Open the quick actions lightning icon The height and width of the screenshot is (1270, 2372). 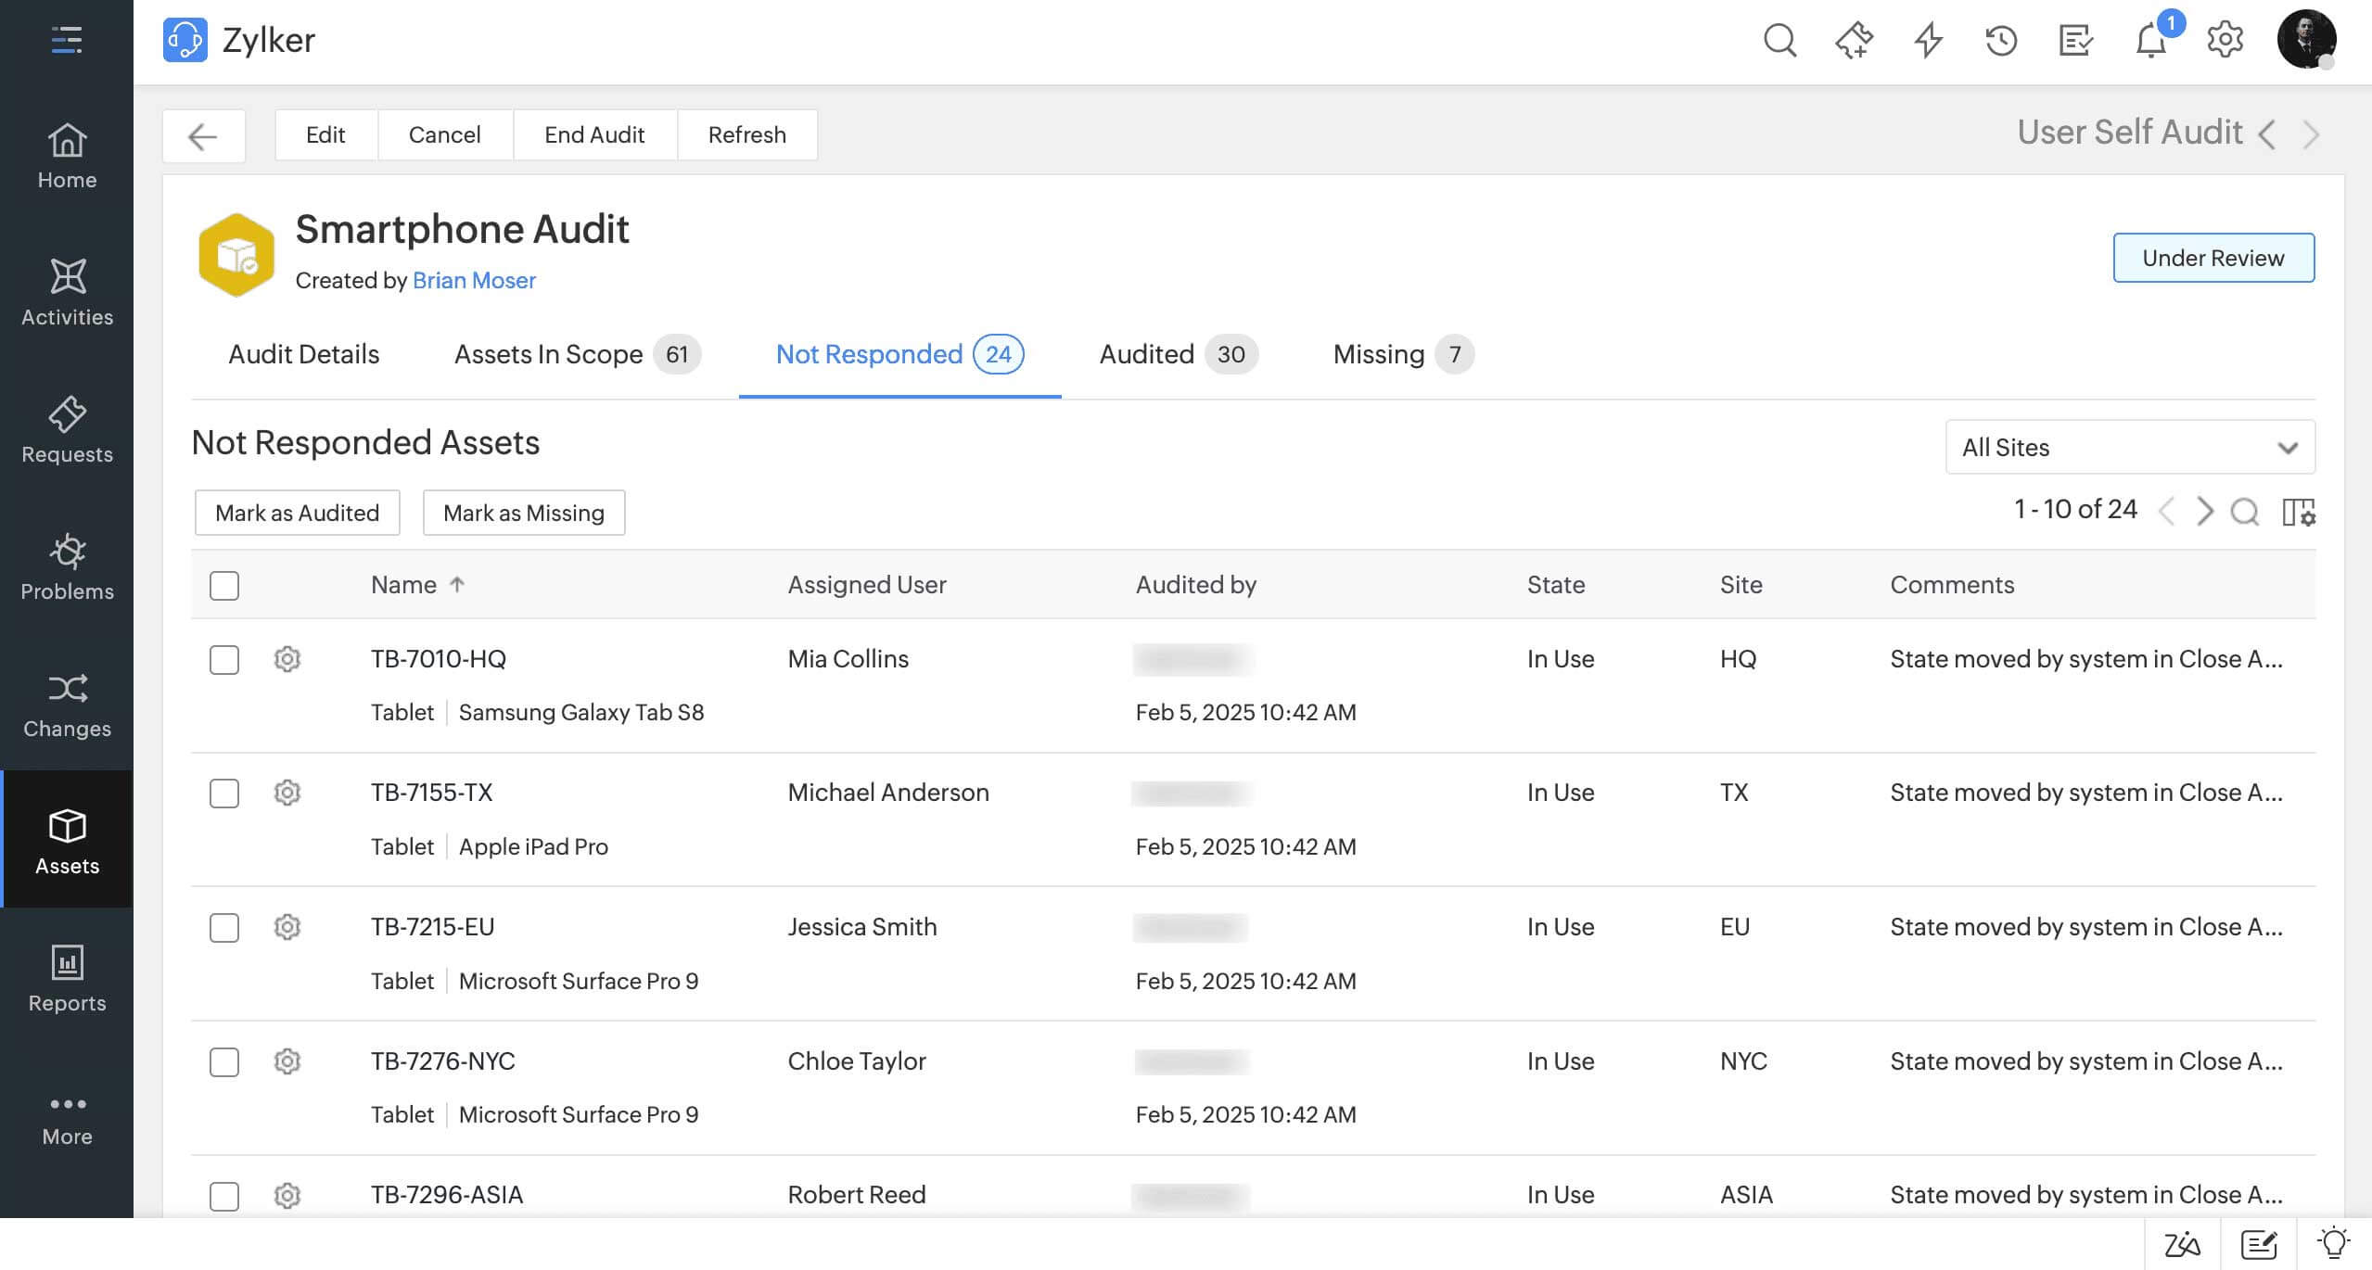[x=1928, y=41]
